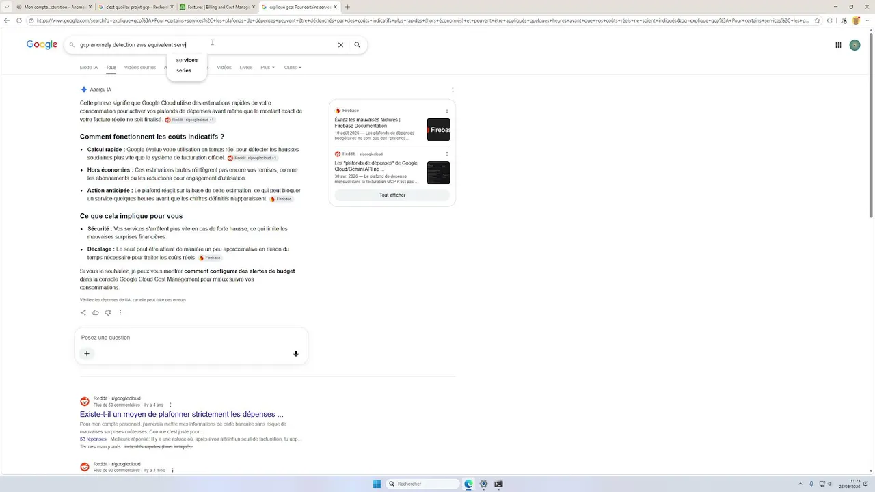Click the magnifier search submit icon

click(357, 45)
